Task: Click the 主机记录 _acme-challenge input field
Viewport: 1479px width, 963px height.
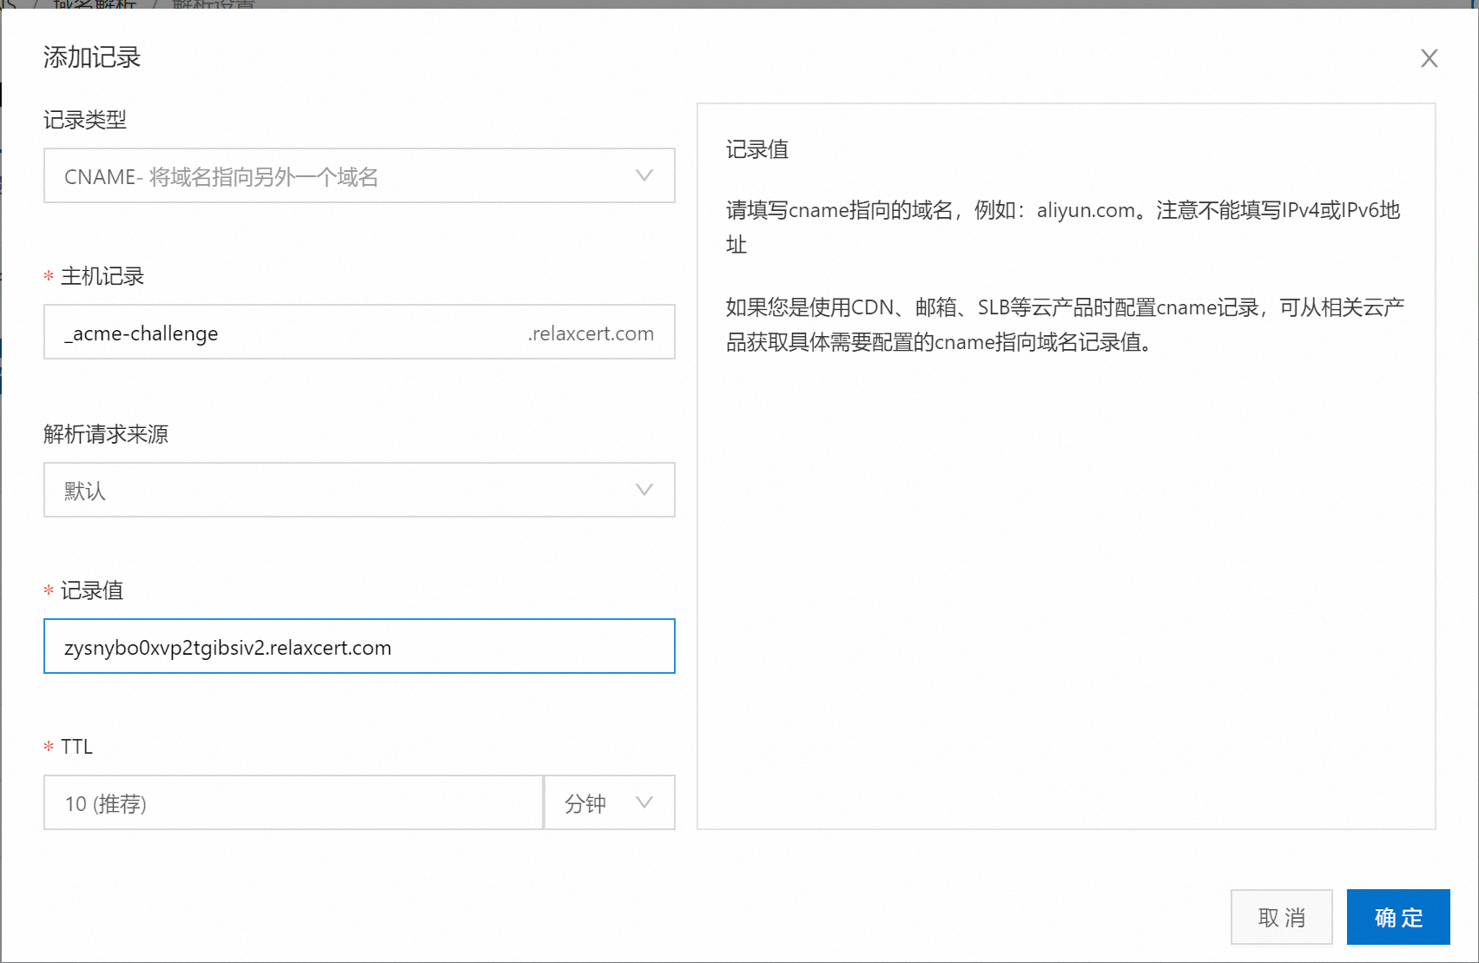Action: point(360,332)
